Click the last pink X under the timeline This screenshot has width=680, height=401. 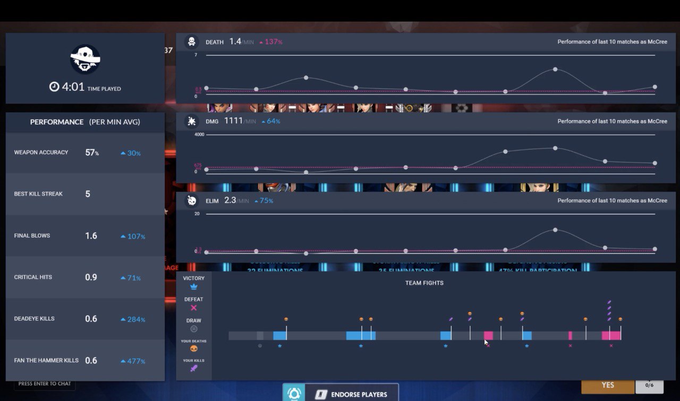[x=611, y=346]
